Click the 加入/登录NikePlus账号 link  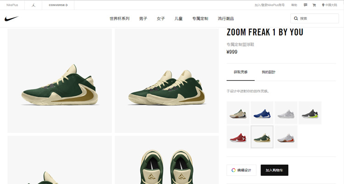(269, 5)
